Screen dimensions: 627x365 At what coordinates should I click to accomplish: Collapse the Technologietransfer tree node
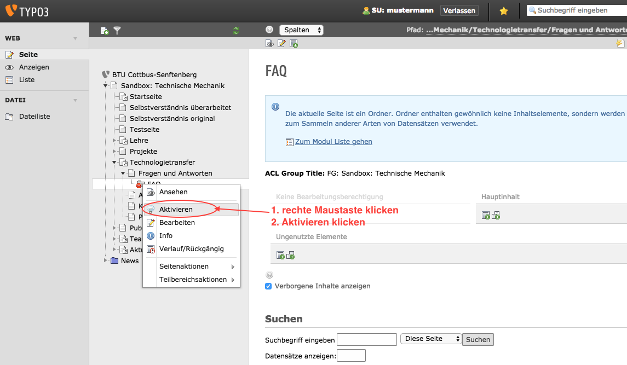point(115,163)
